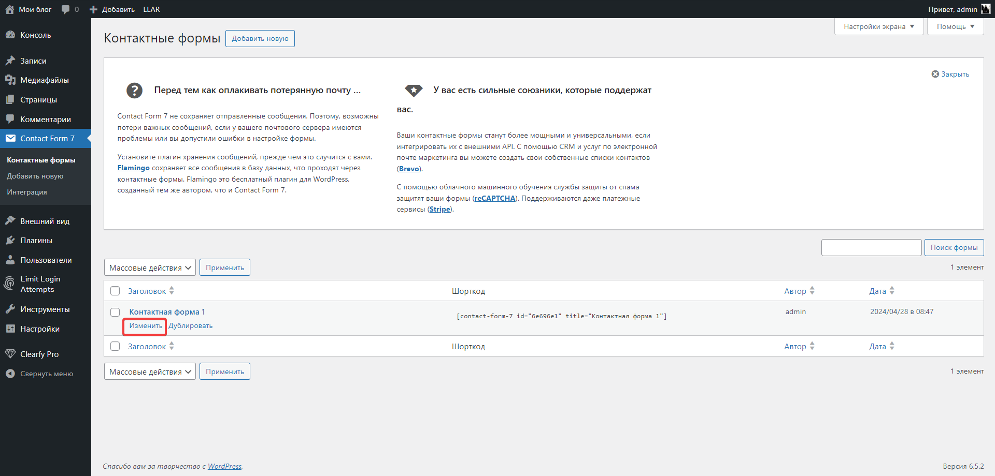
Task: Click the plus icon for Добавить
Action: 94,9
